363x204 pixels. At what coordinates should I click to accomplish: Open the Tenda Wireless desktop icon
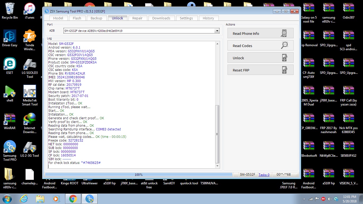(29, 40)
